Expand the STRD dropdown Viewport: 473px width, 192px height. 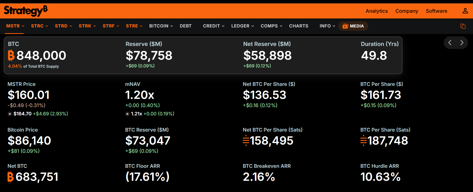pyautogui.click(x=64, y=26)
